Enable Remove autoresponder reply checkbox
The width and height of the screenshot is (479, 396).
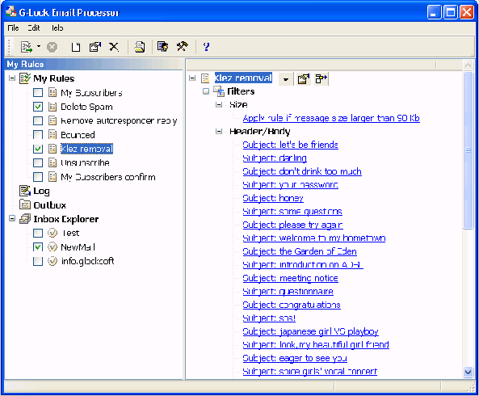(x=38, y=120)
